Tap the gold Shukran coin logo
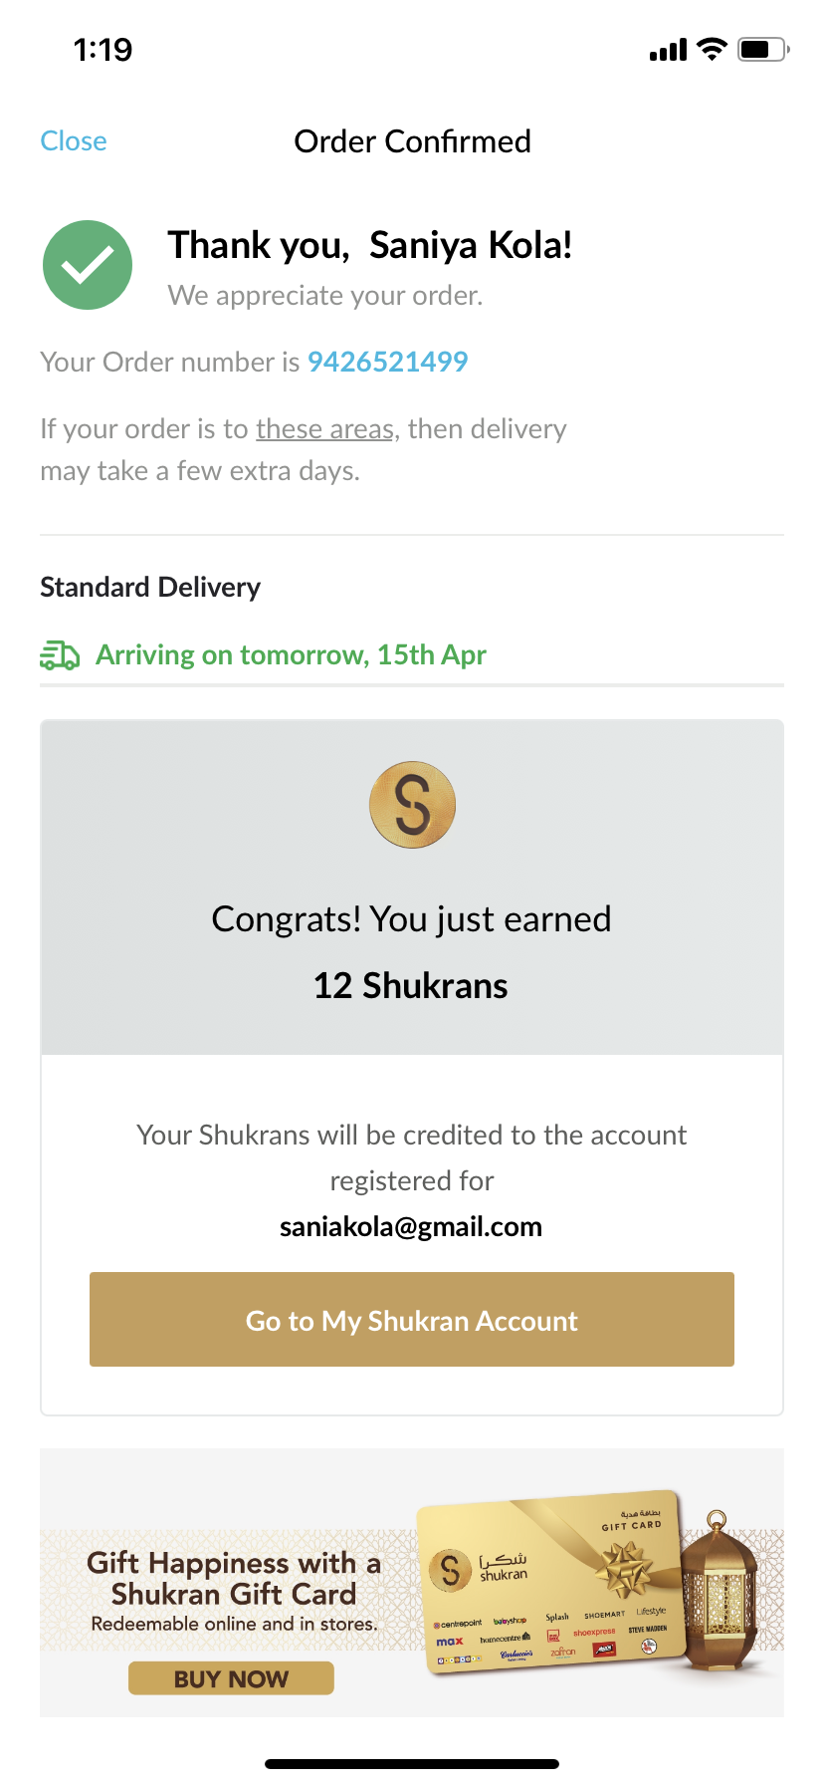This screenshot has width=824, height=1785. pyautogui.click(x=412, y=805)
